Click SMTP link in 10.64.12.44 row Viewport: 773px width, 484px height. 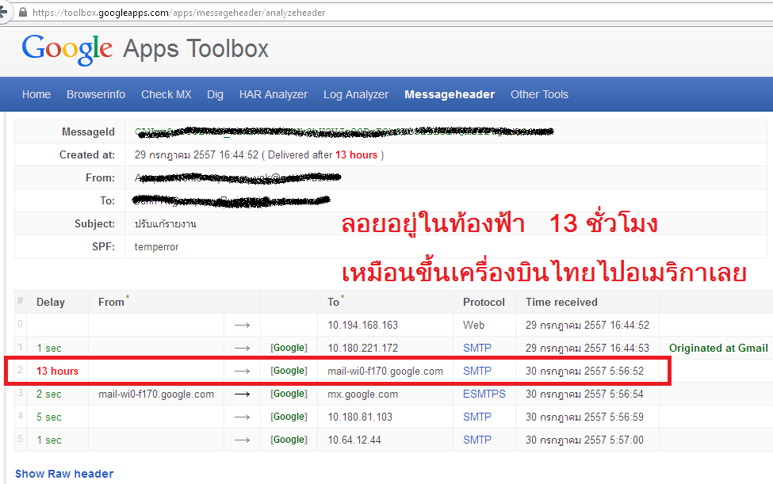click(477, 440)
